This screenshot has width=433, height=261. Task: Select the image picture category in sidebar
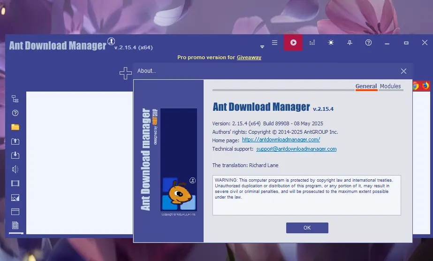[x=15, y=198]
